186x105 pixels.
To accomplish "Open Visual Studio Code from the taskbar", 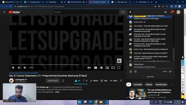I will [106, 102].
